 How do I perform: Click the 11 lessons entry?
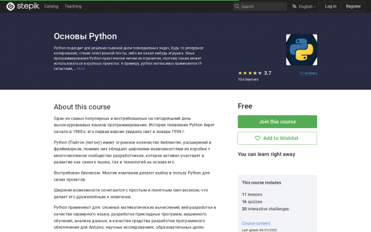[252, 195]
